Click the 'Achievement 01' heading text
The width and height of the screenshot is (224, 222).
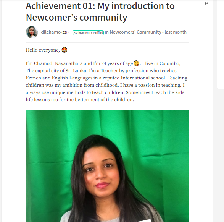(x=60, y=6)
